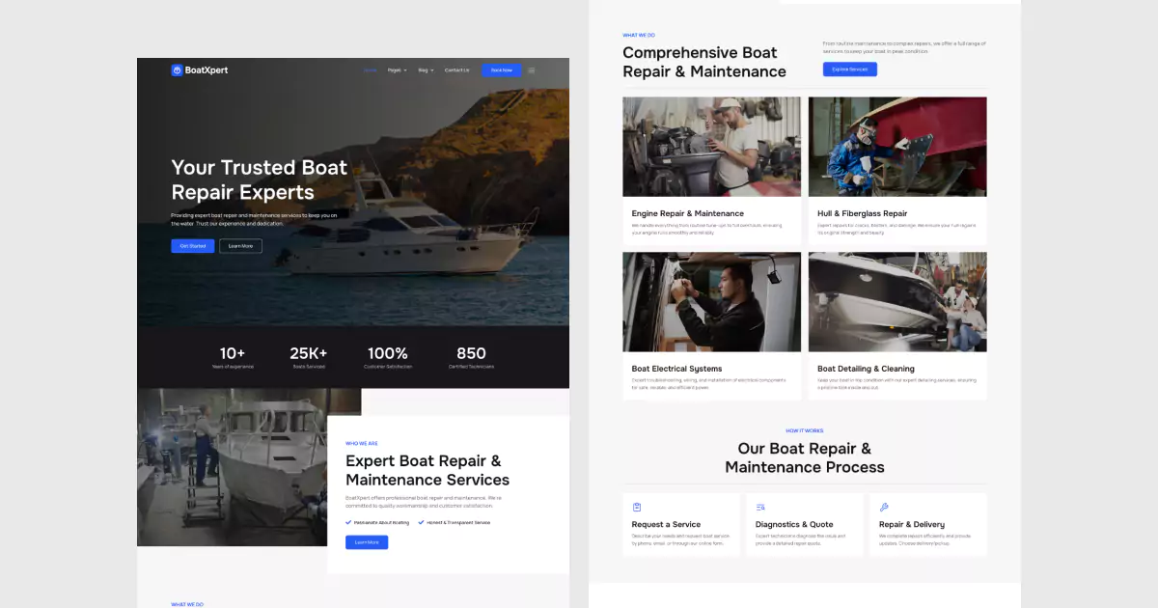Image resolution: width=1158 pixels, height=608 pixels.
Task: Click the checkmark beside Honest & Transparent Service
Action: [x=421, y=522]
